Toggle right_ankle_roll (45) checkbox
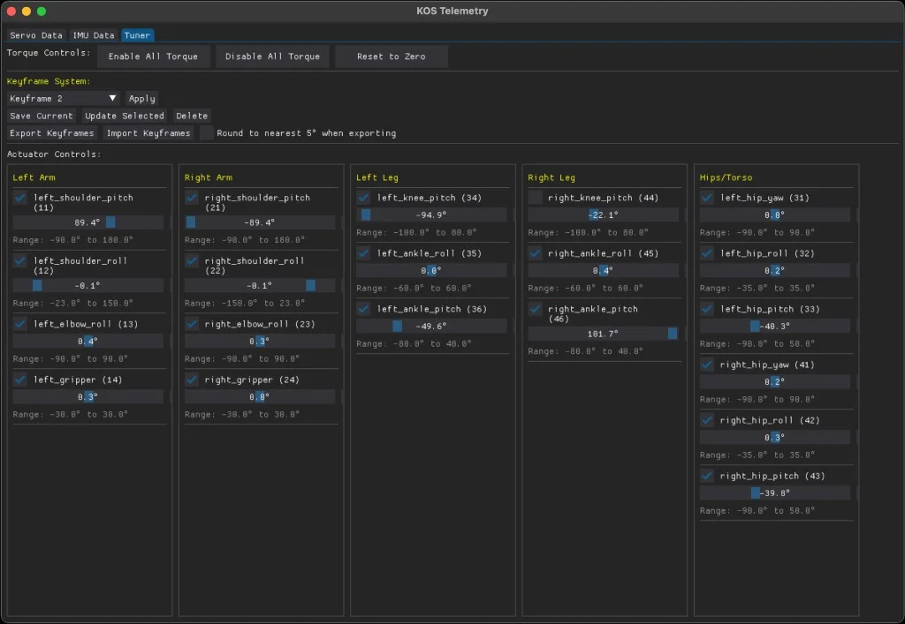The height and width of the screenshot is (624, 905). click(535, 253)
